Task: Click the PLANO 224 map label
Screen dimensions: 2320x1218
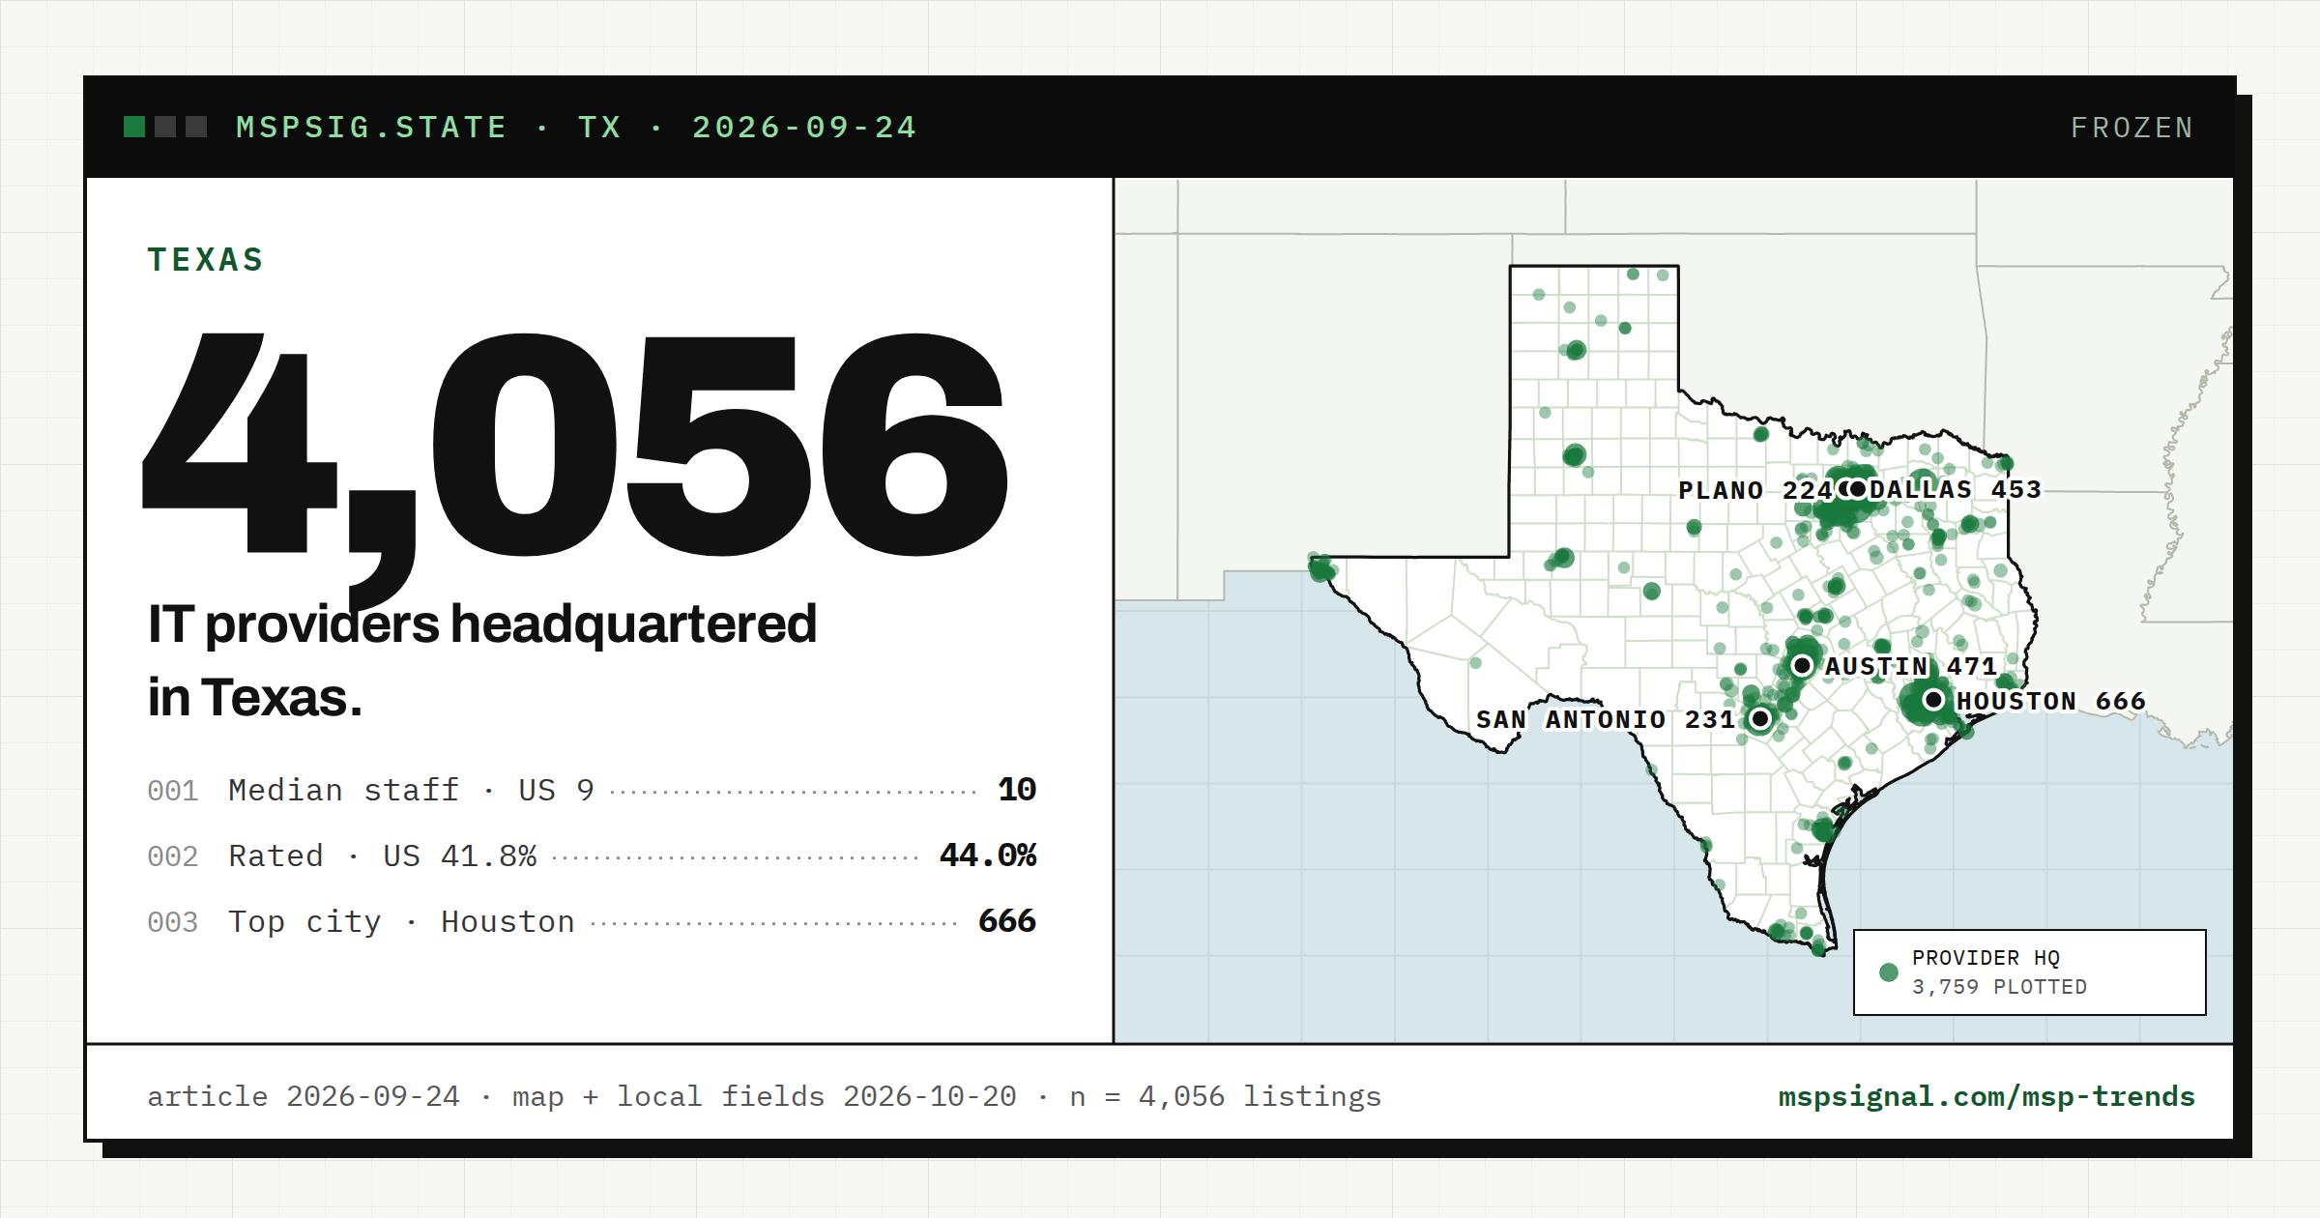Action: point(1754,490)
